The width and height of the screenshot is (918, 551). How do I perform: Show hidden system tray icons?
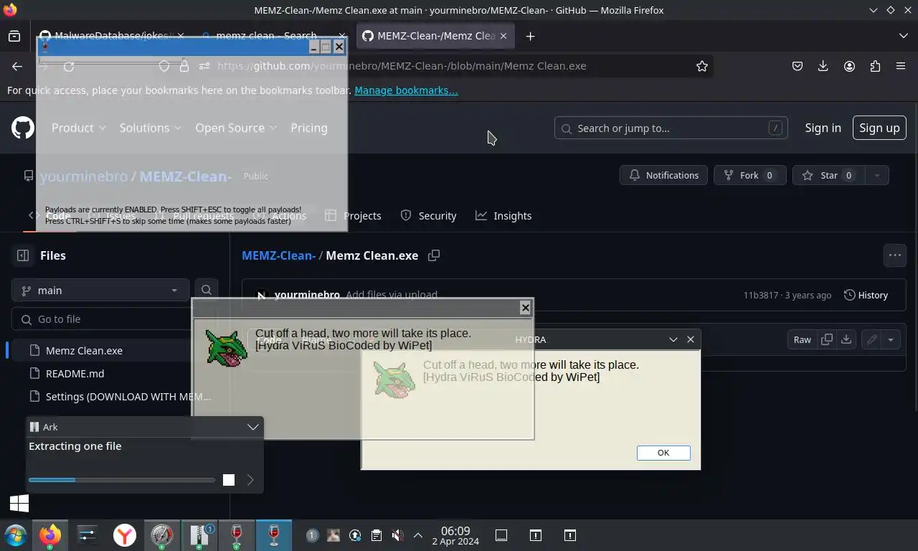pyautogui.click(x=418, y=535)
